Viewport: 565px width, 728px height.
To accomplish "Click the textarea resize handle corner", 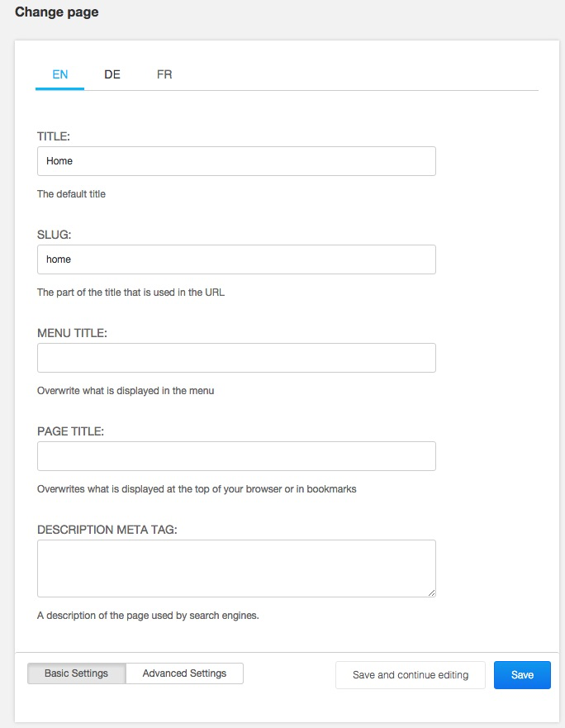I will (431, 592).
